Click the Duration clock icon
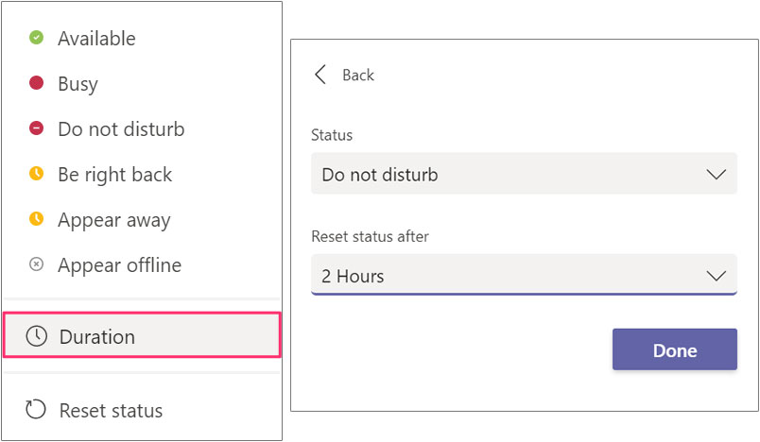The height and width of the screenshot is (442, 760). point(36,336)
